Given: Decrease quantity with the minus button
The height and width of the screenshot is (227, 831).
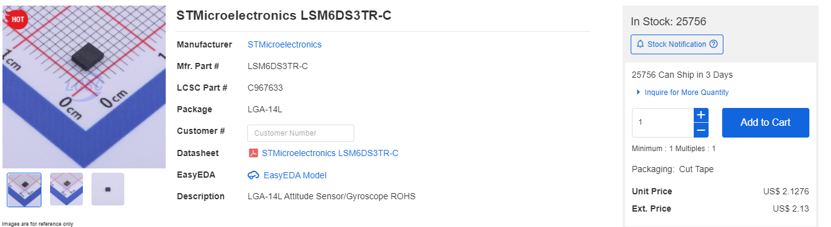Looking at the screenshot, I should [701, 130].
